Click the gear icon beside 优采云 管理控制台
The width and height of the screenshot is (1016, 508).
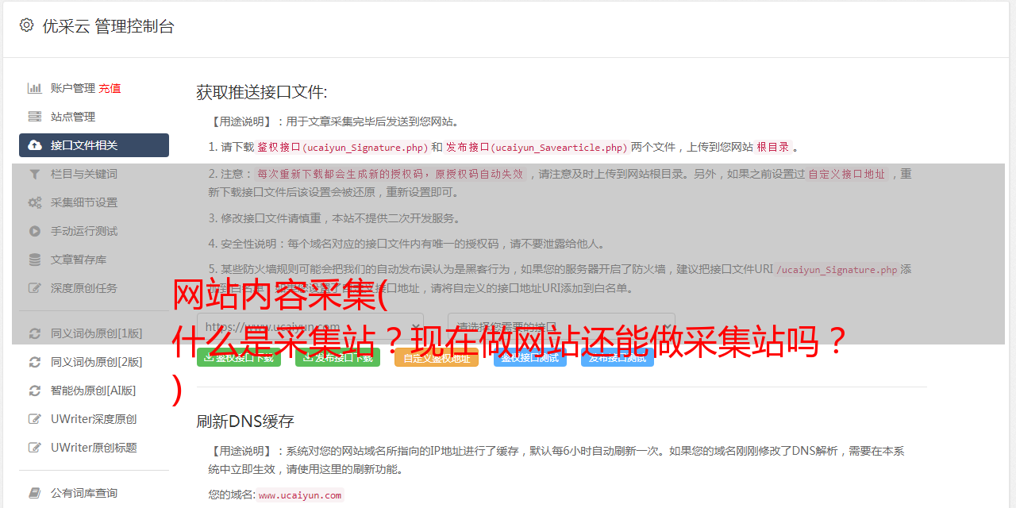[26, 25]
